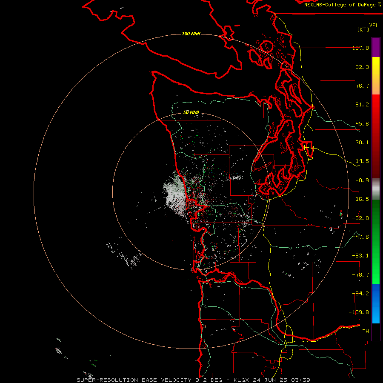Click the -32.0 velocity scale value
383x383 pixels.
[x=360, y=218]
